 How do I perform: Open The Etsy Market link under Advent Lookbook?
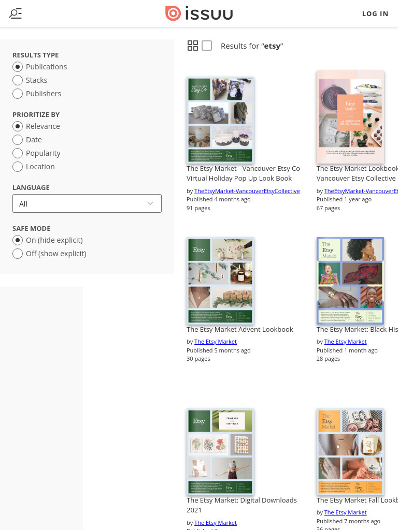(x=216, y=342)
